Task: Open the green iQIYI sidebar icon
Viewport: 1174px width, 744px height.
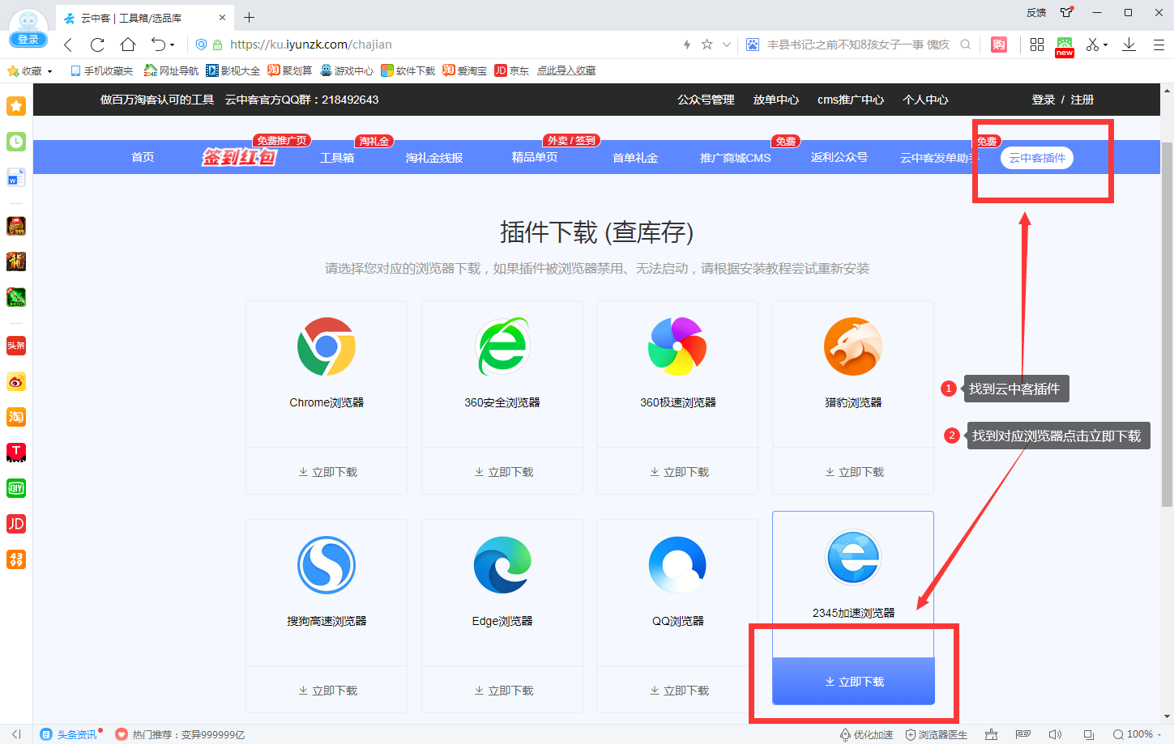Action: pos(16,488)
